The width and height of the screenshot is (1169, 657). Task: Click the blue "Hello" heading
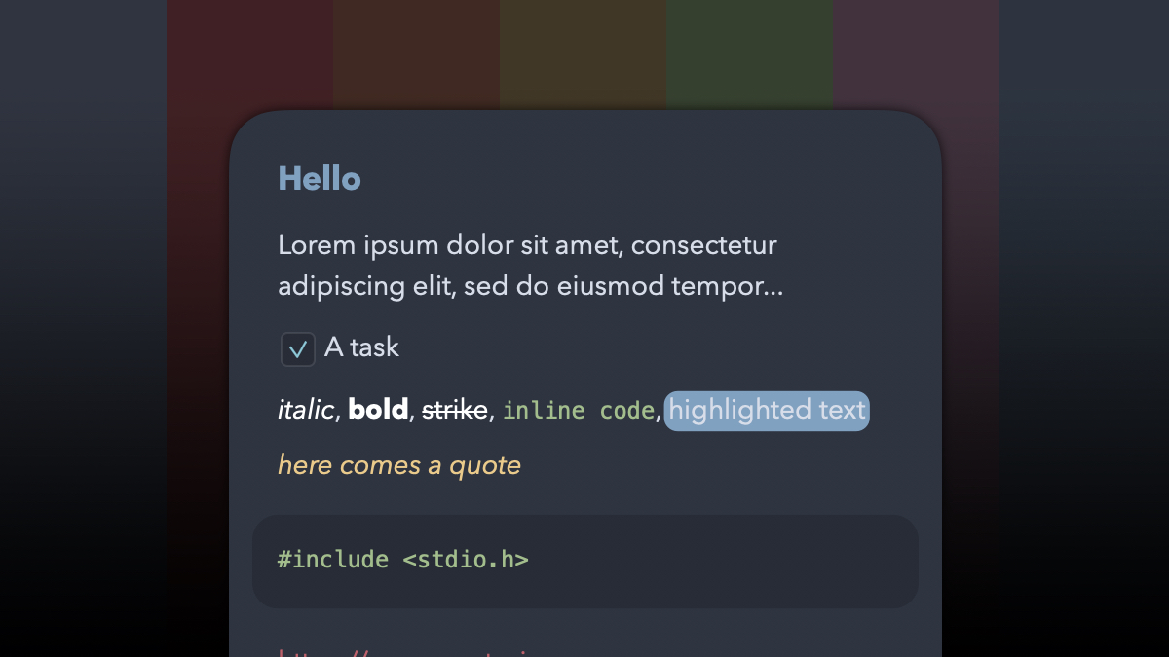coord(320,179)
